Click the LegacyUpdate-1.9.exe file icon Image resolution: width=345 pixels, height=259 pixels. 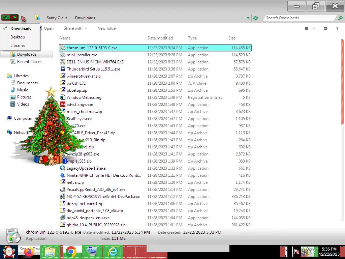[x=62, y=168]
